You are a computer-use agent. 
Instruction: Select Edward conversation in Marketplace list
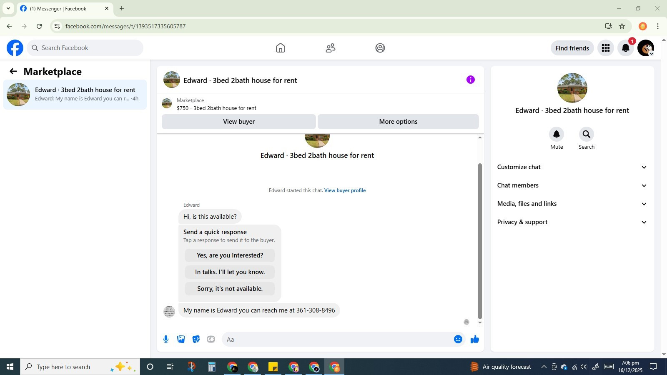[x=75, y=95]
